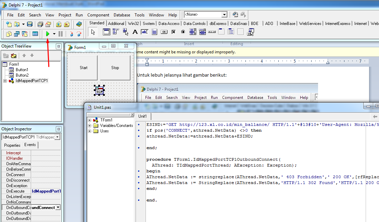Open the recent files dropdown arrow
The image size is (379, 222).
click(23, 24)
